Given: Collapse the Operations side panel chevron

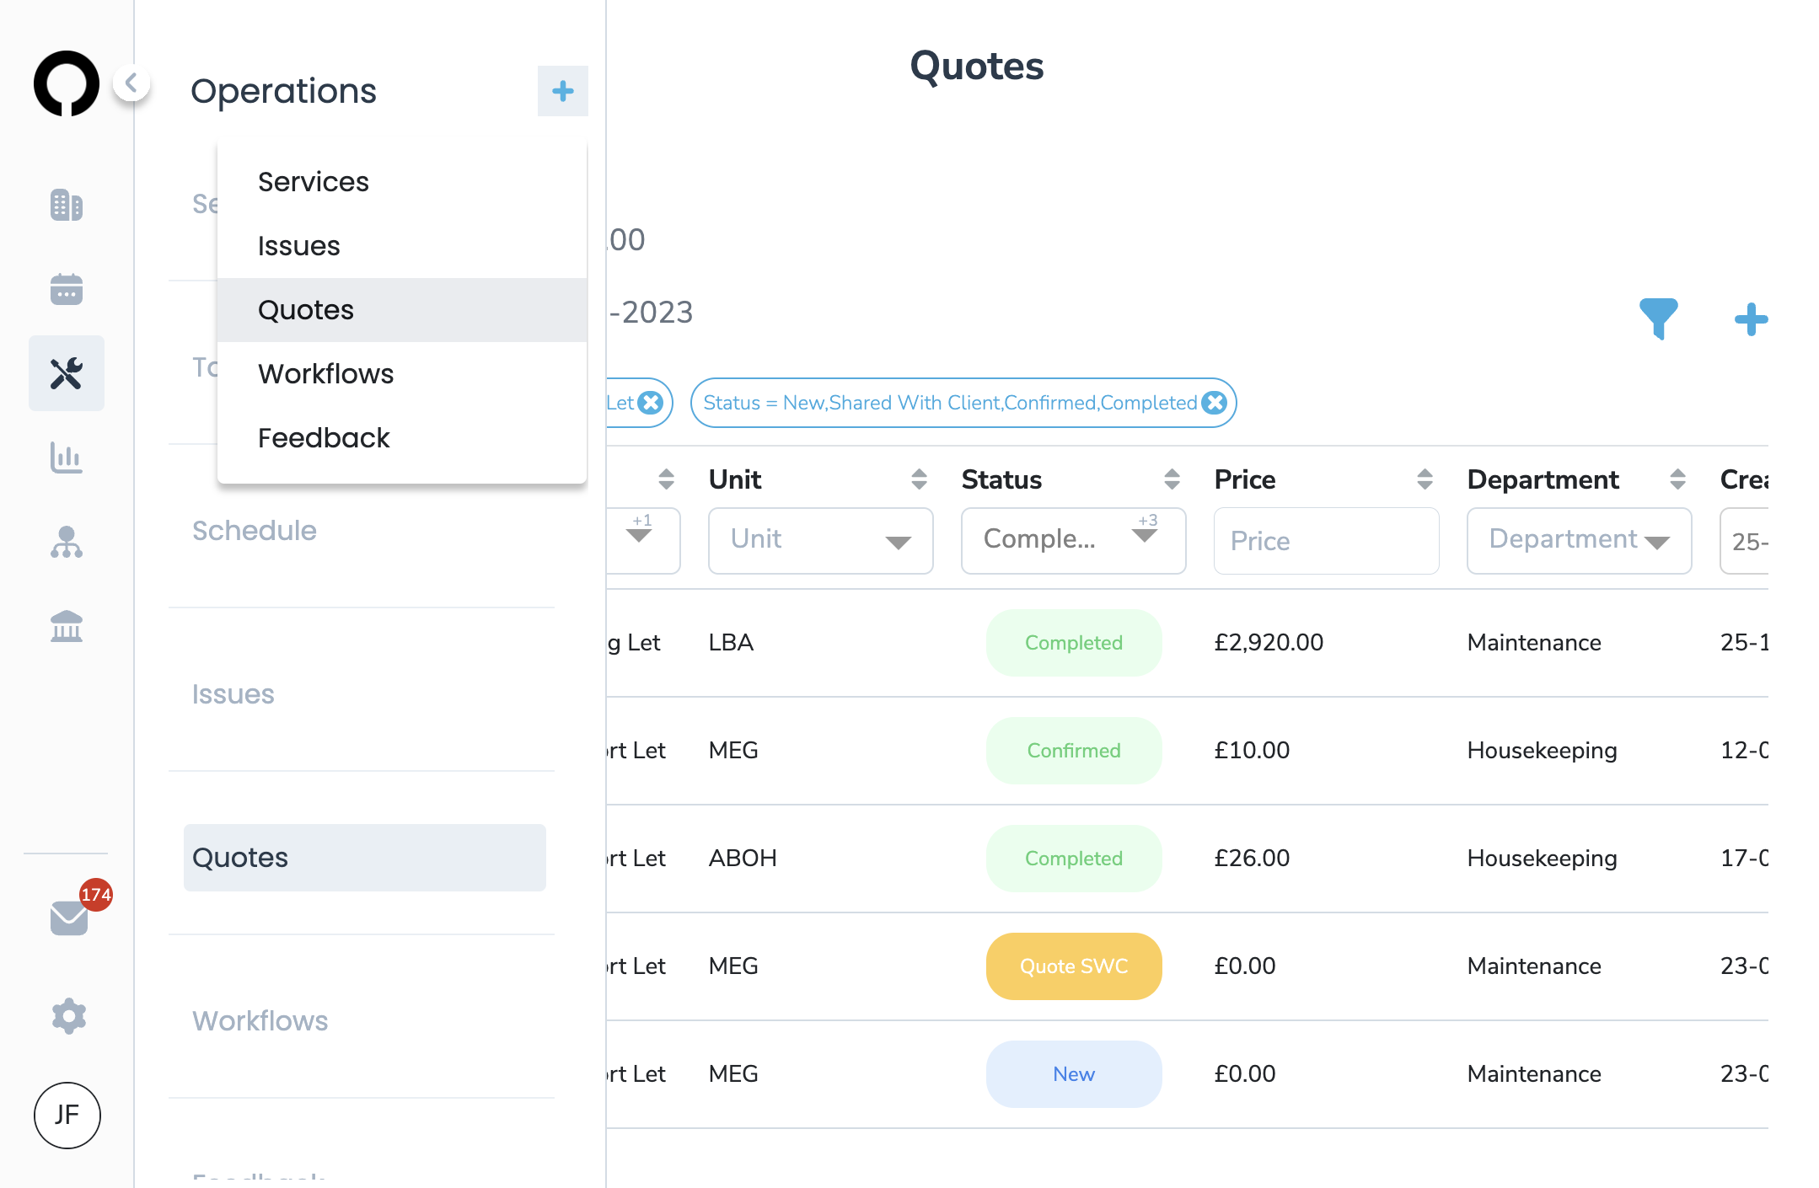Looking at the screenshot, I should point(131,83).
